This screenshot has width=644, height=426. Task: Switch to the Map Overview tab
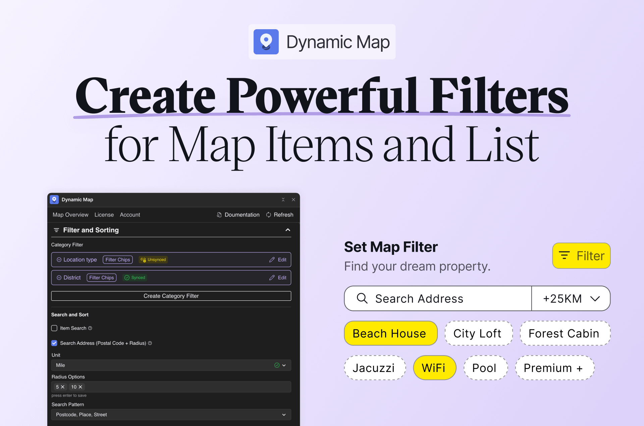pos(70,215)
